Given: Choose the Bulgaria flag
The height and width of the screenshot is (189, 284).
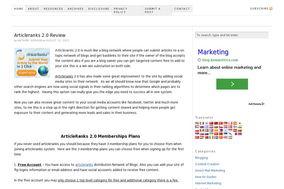Looking at the screenshot, I should pyautogui.click(x=216, y=127).
